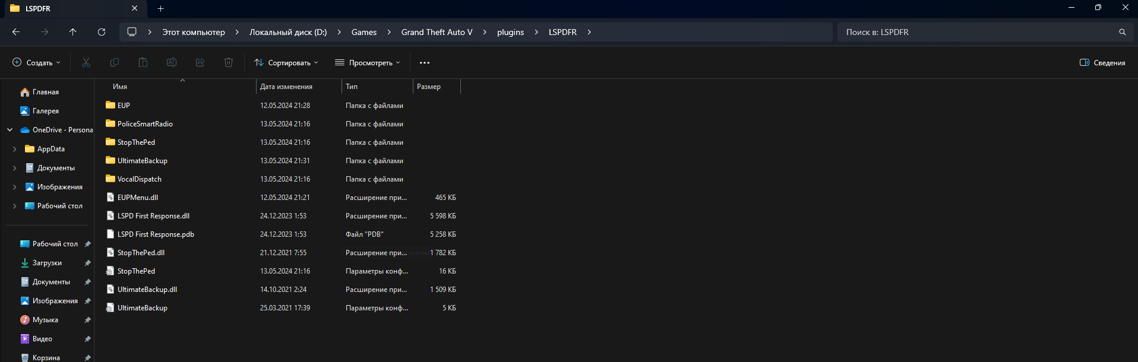Expand Рабочий стол tree node under OneDrive
Viewport: 1138px width, 362px height.
14,206
